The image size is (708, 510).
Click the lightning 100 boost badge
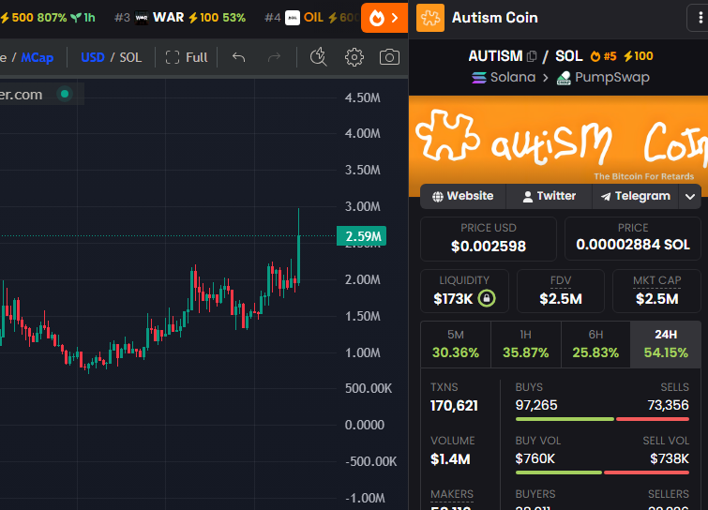coord(639,56)
